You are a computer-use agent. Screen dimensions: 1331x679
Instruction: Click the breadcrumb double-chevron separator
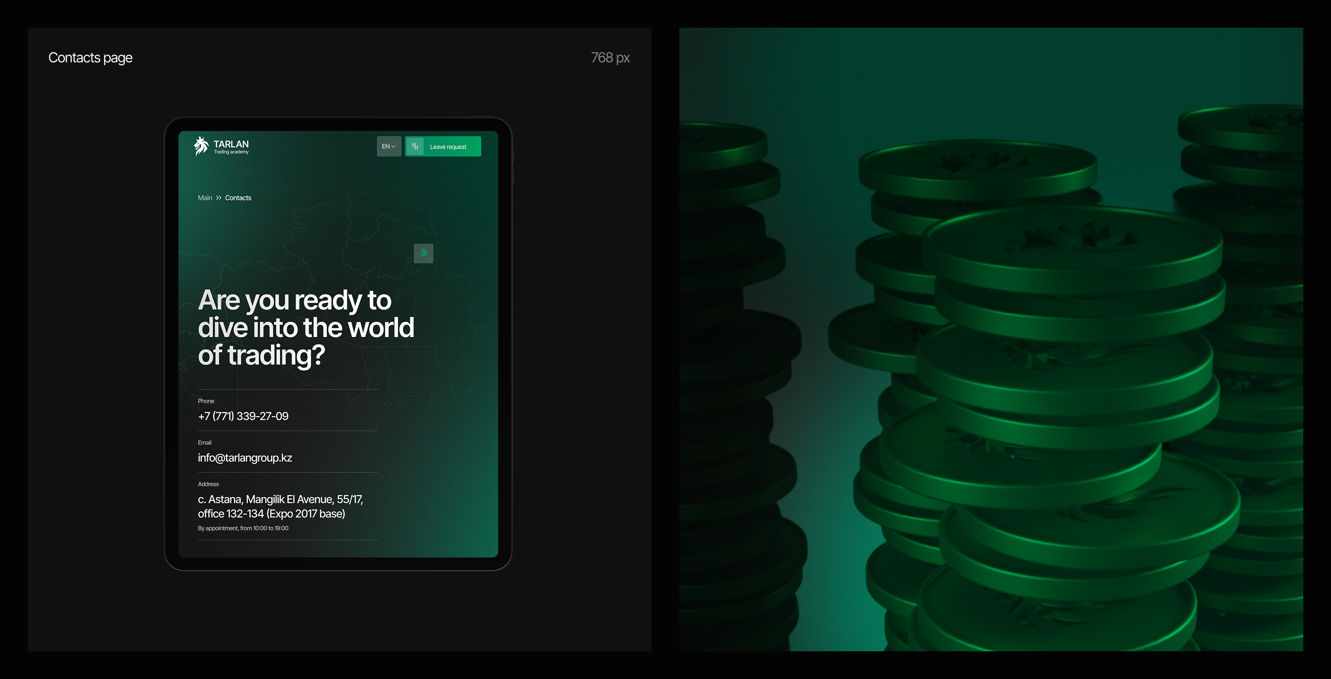[x=219, y=198]
